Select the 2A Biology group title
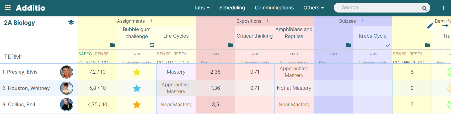Viewport: 451px width, 114px height. click(x=19, y=23)
